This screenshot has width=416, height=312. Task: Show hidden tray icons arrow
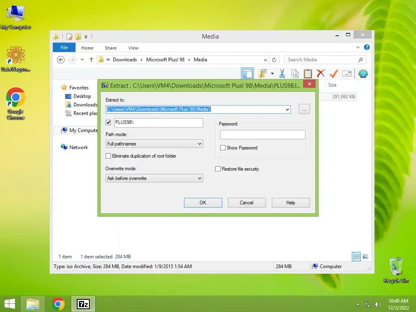[358, 304]
